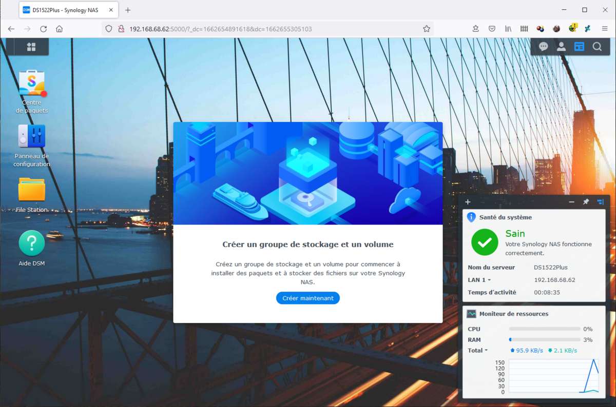Open the DSM main menu grid
This screenshot has width=616, height=407.
(x=31, y=47)
